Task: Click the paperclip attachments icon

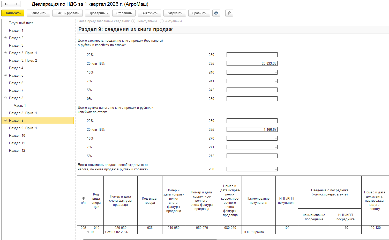Action: click(229, 13)
